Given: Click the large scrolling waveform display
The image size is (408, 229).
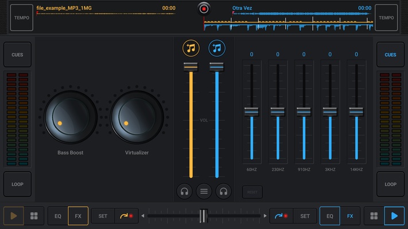Looking at the screenshot, I should tap(289, 24).
